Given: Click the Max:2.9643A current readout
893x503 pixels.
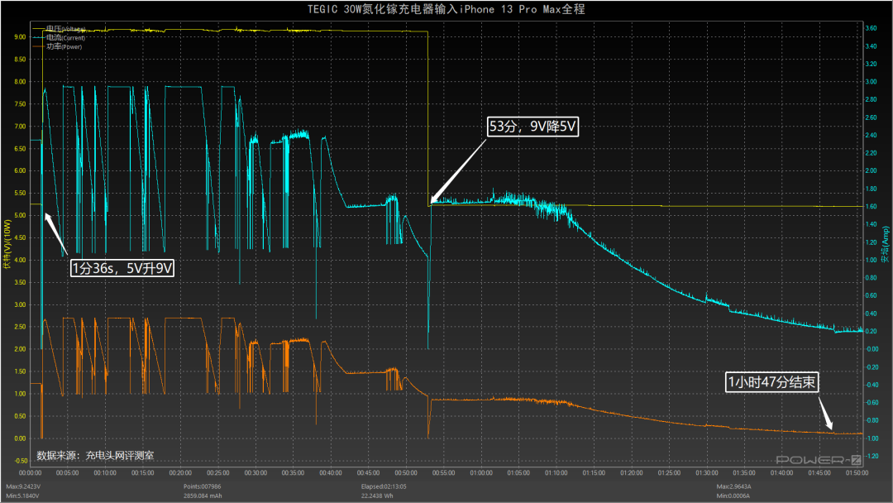Looking at the screenshot, I should (x=733, y=486).
